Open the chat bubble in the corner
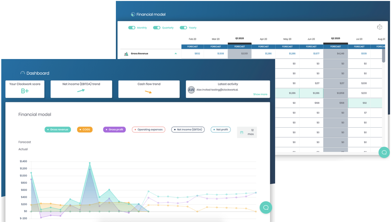Screen dimensions: 391x222 point(265,208)
